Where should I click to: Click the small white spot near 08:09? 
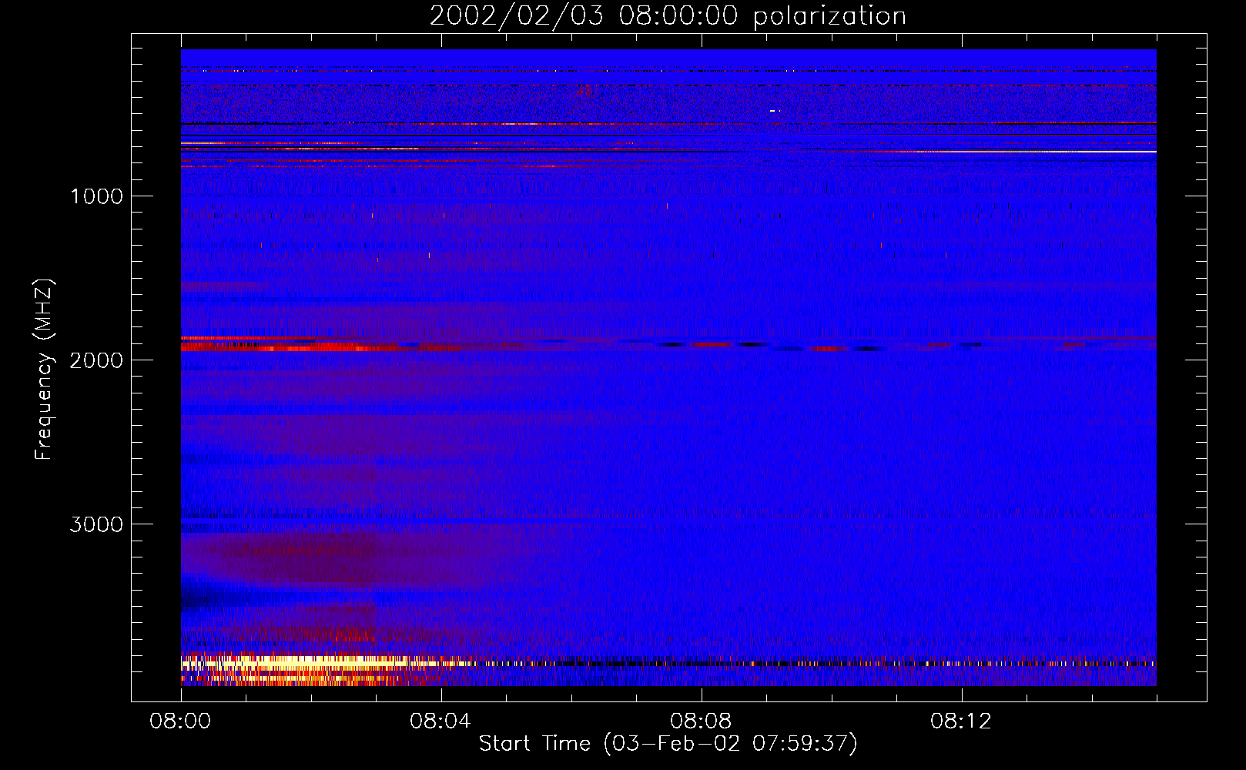(x=772, y=111)
